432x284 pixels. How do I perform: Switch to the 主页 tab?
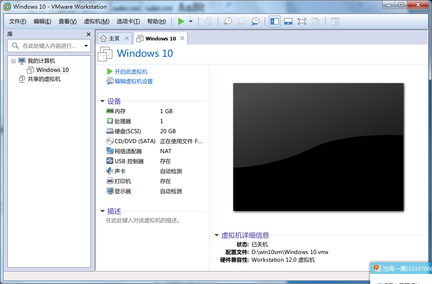(110, 39)
